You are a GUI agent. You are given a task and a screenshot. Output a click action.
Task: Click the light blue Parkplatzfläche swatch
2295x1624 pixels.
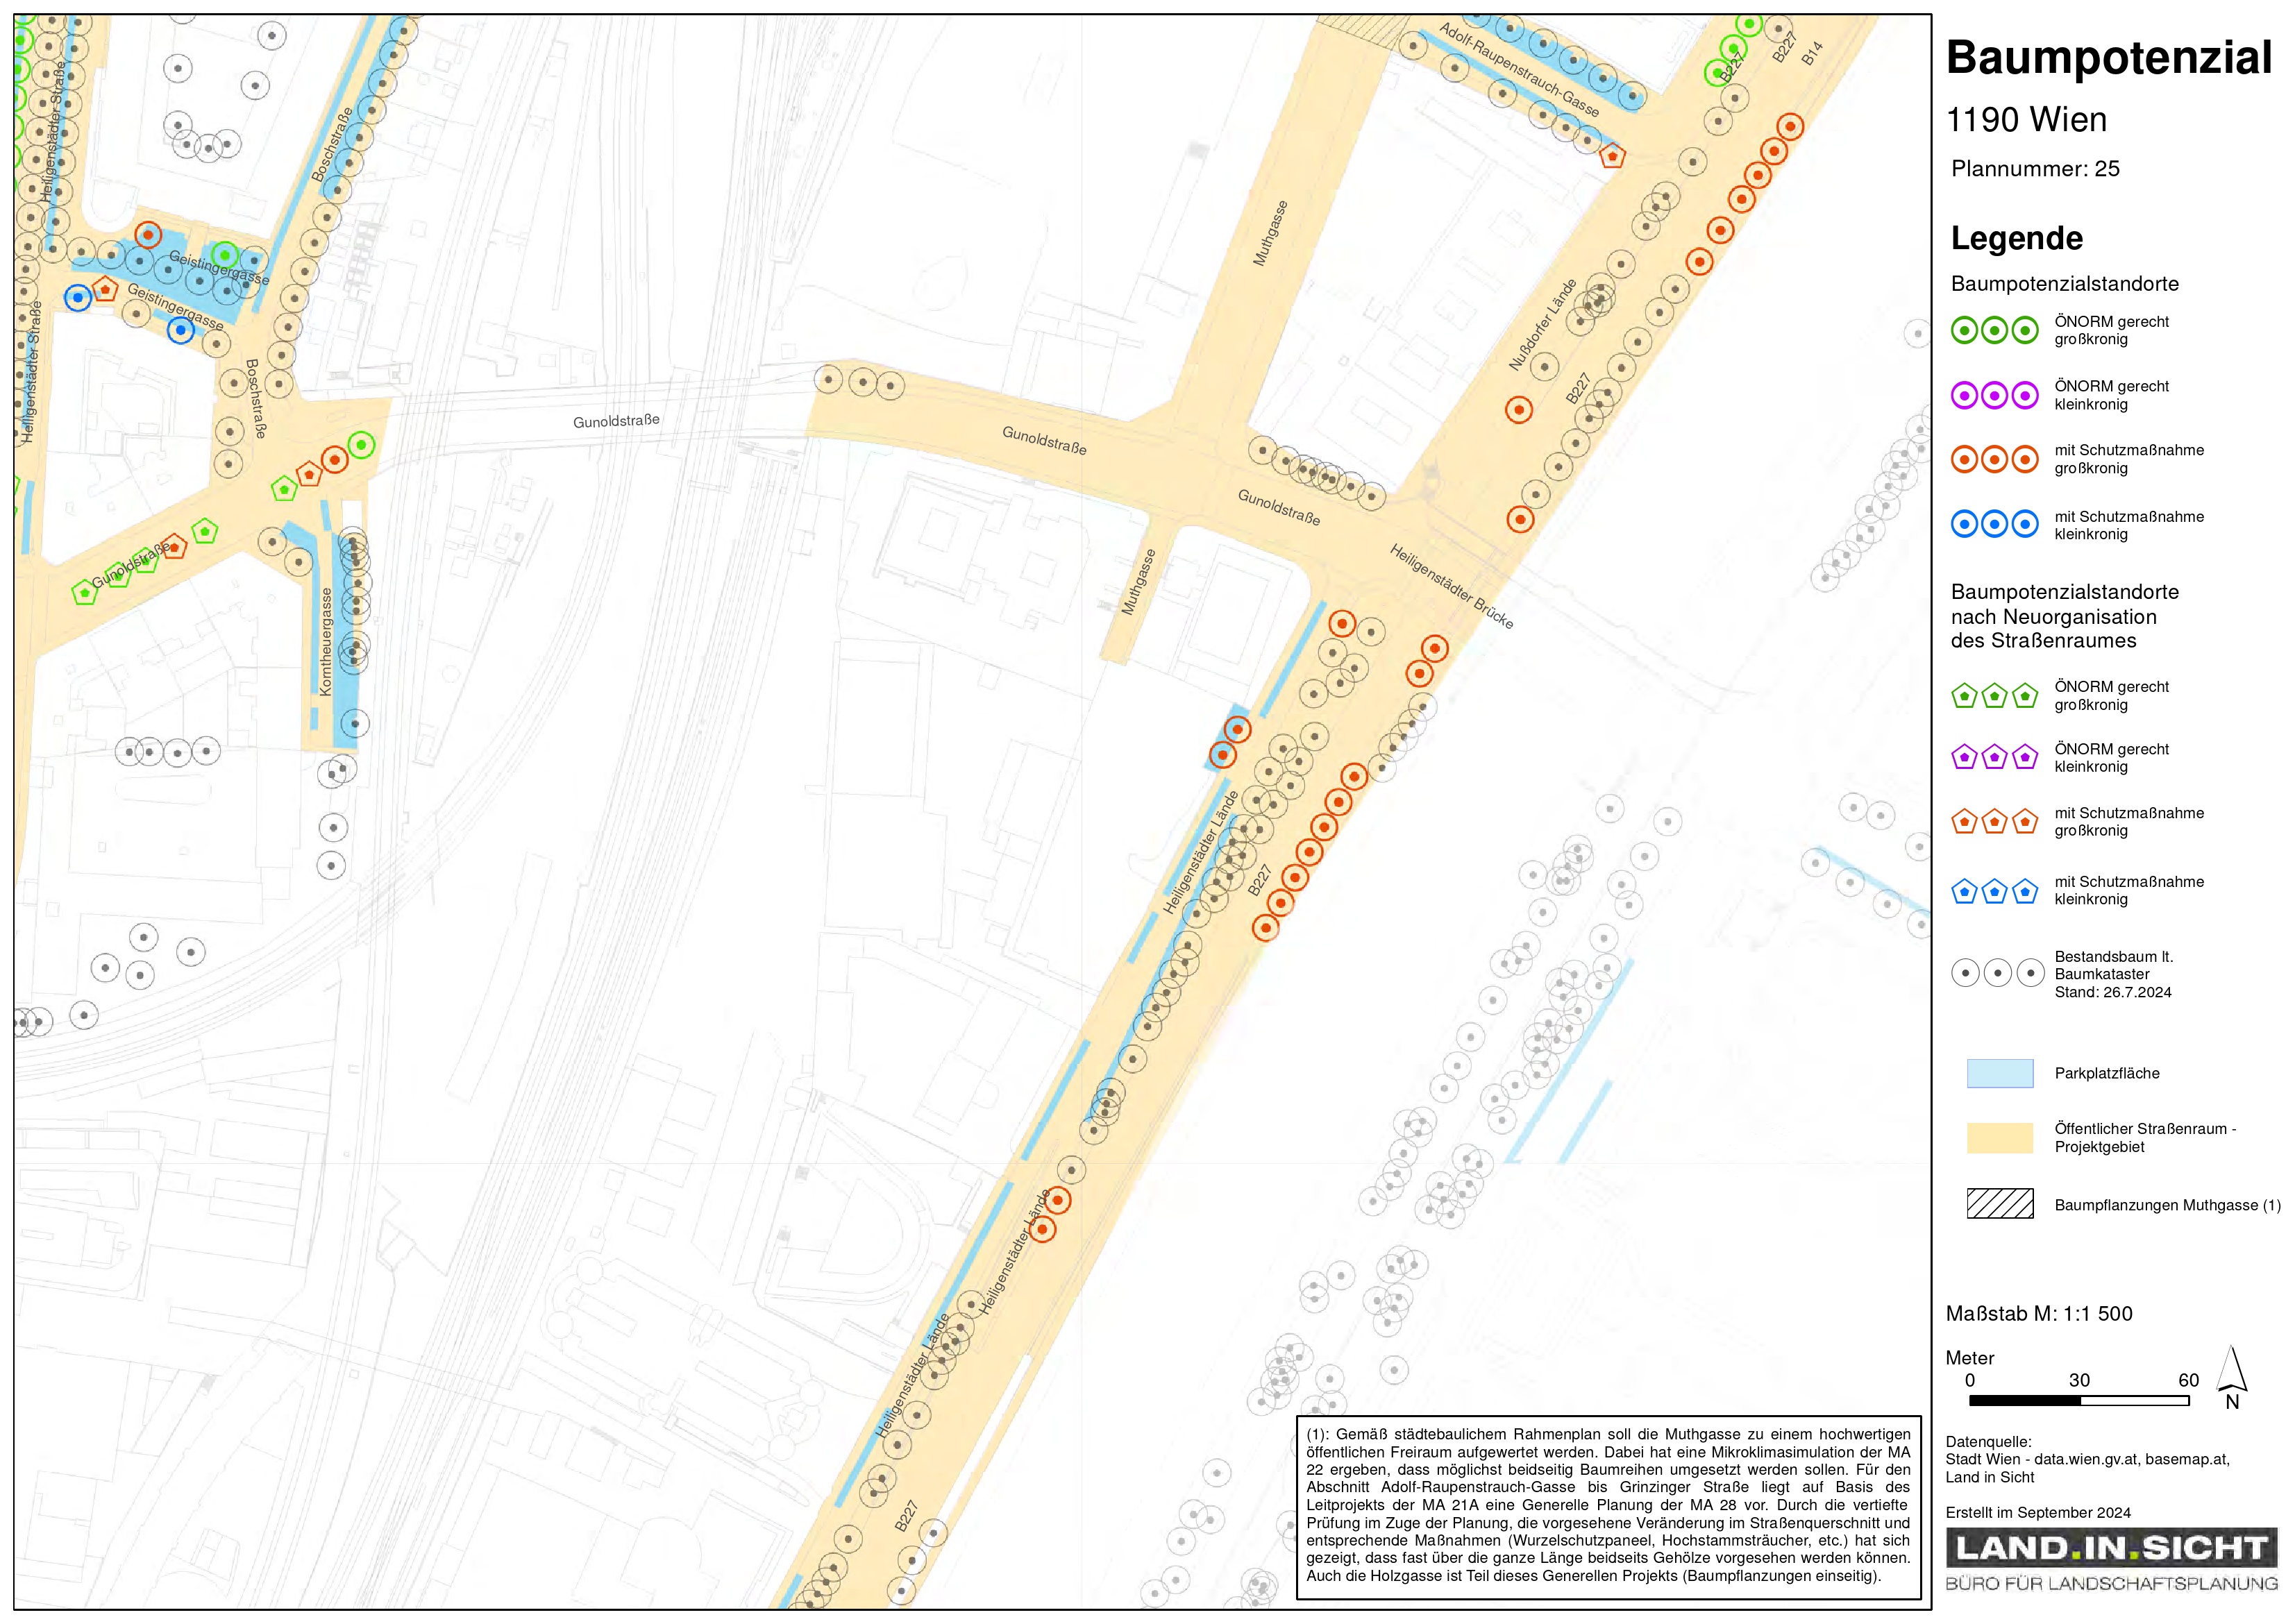click(x=1999, y=1073)
